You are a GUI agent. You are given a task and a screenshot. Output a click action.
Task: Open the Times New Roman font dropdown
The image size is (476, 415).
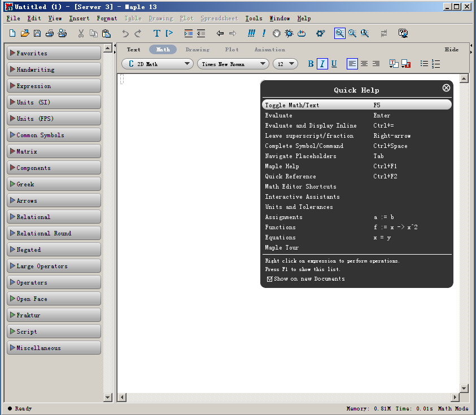tap(233, 64)
